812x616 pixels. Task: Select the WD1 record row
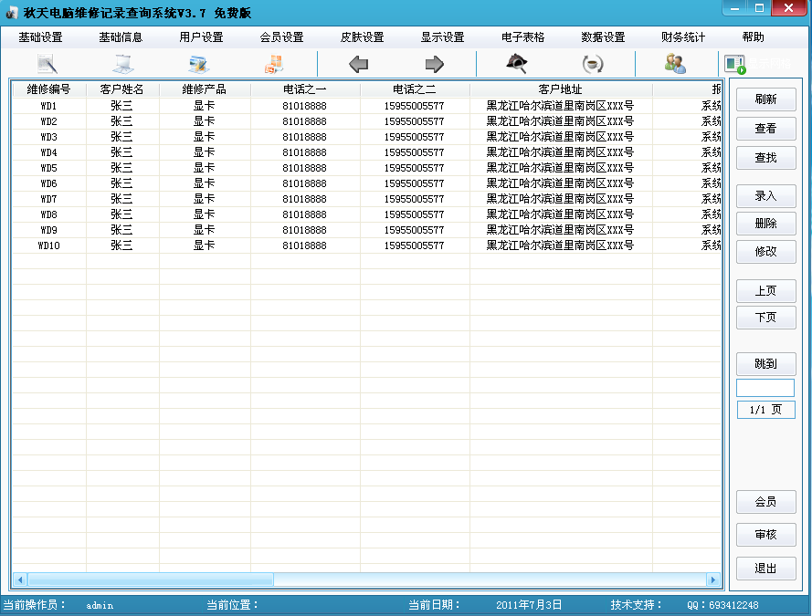point(366,106)
